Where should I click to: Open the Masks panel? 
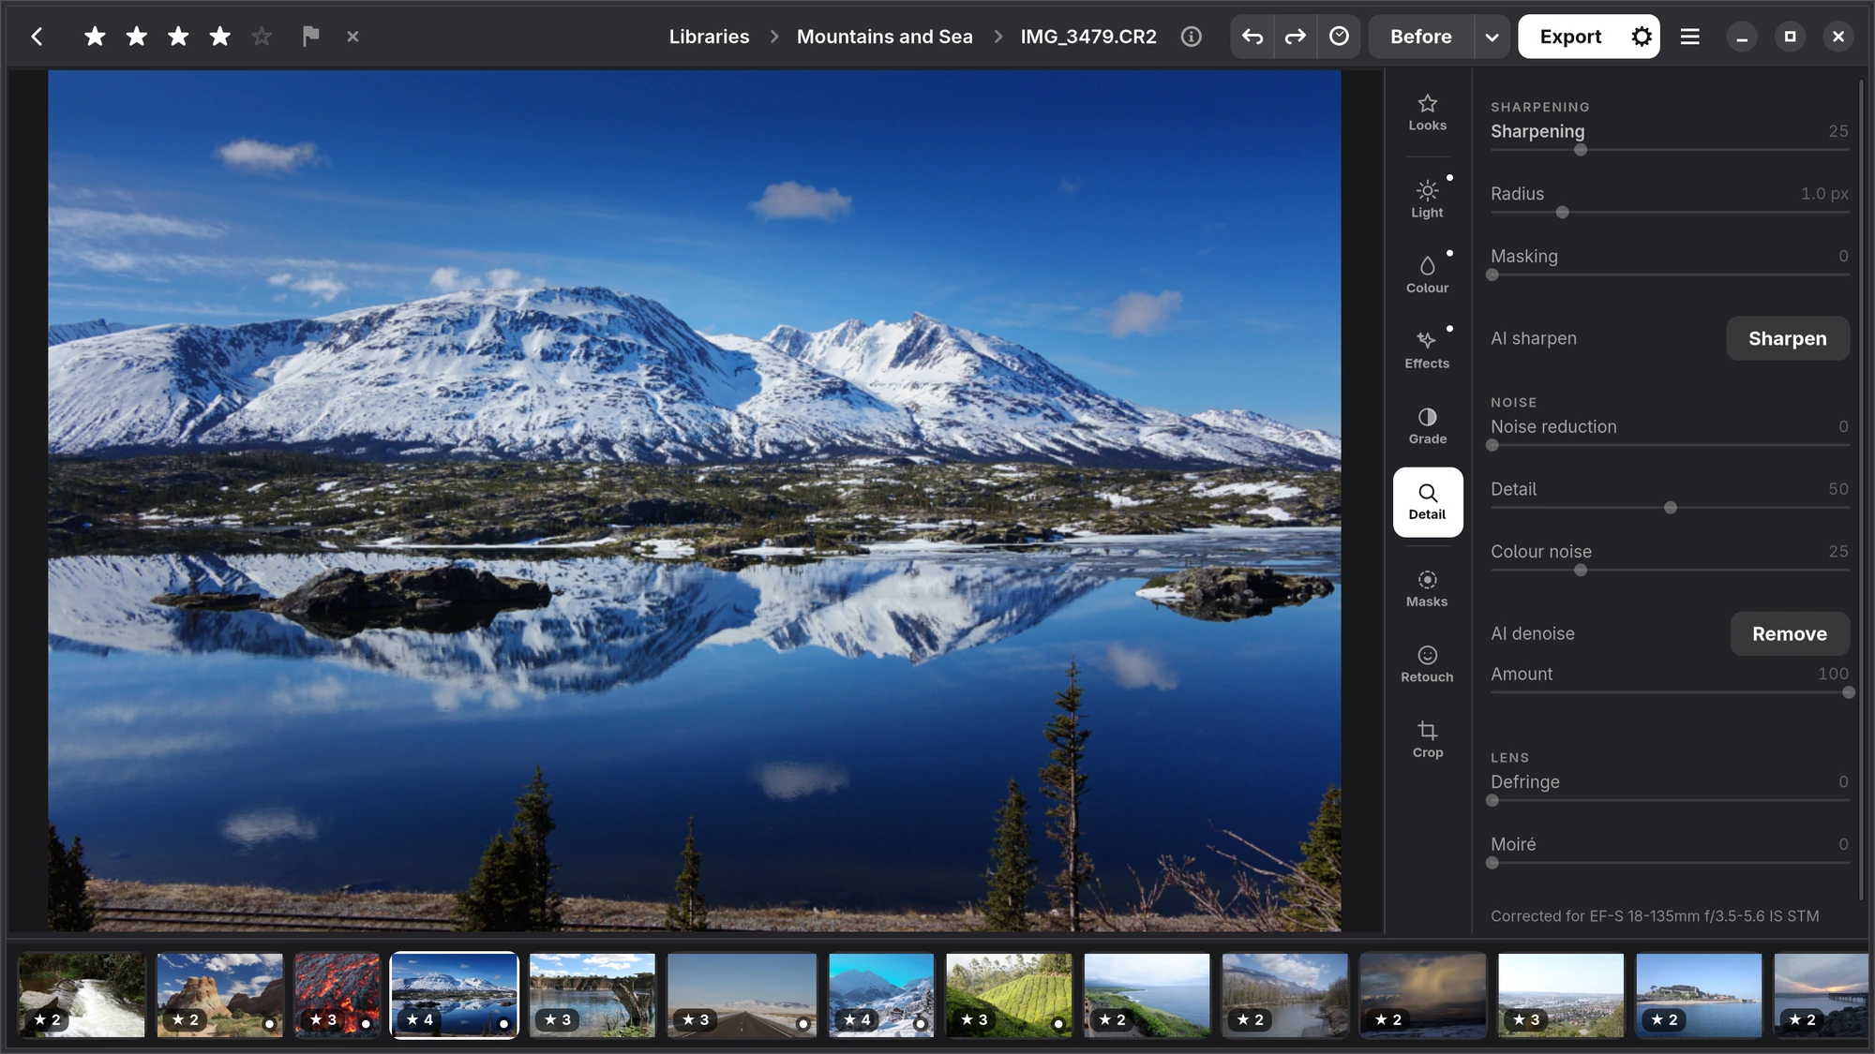(x=1427, y=588)
